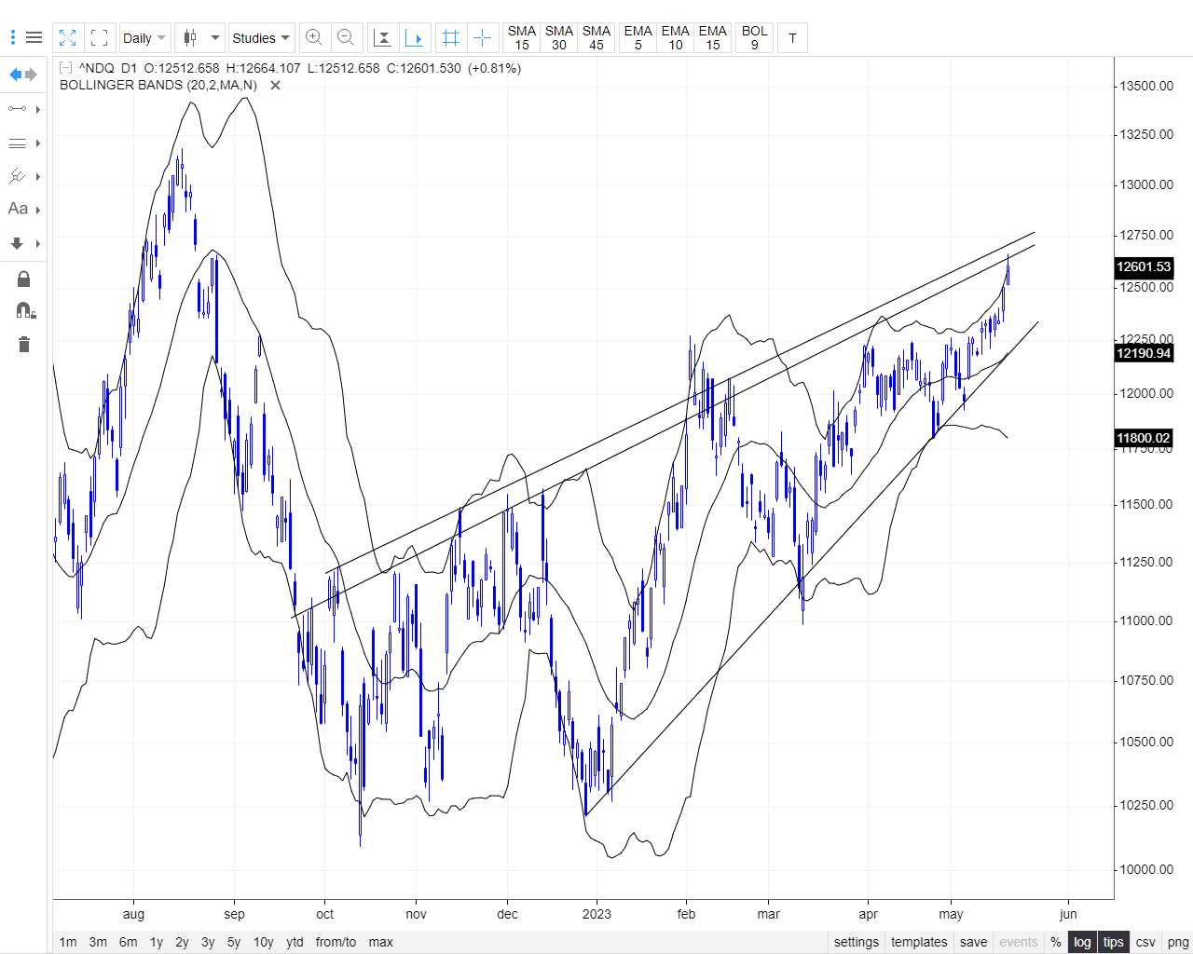The image size is (1193, 954).
Task: Click the templates button
Action: tap(918, 942)
